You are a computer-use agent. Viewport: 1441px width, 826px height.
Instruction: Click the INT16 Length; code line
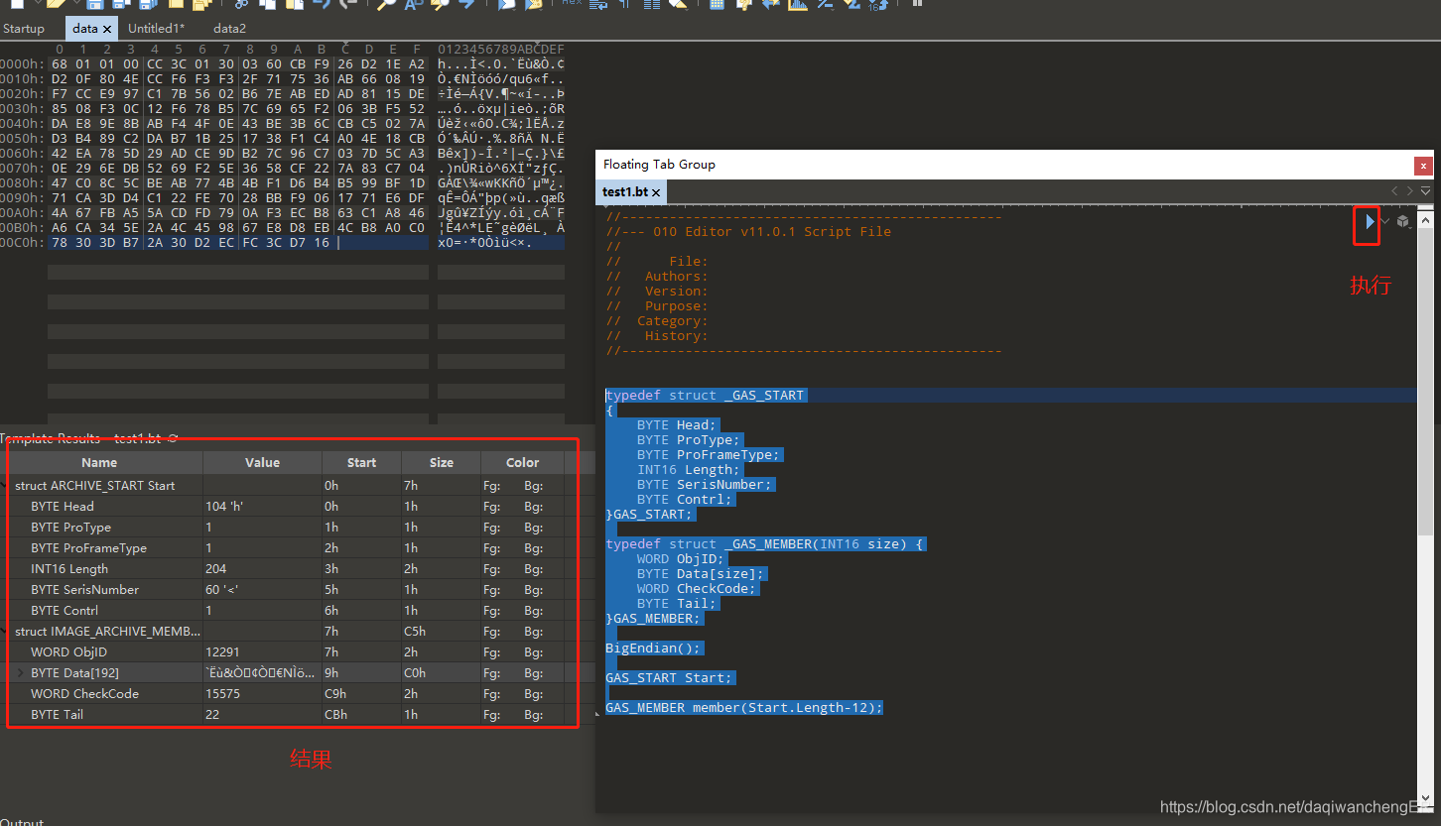coord(688,469)
